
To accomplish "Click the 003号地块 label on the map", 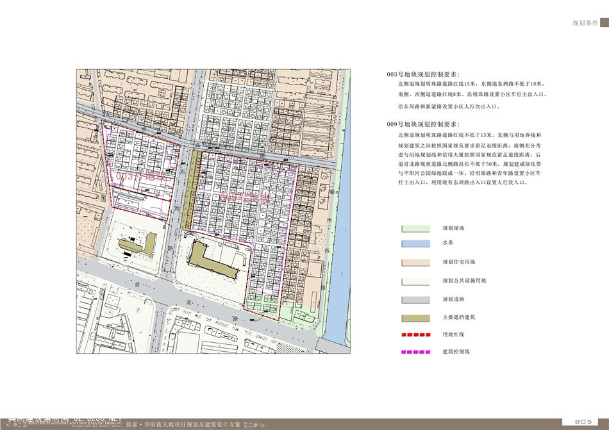I will [137, 175].
